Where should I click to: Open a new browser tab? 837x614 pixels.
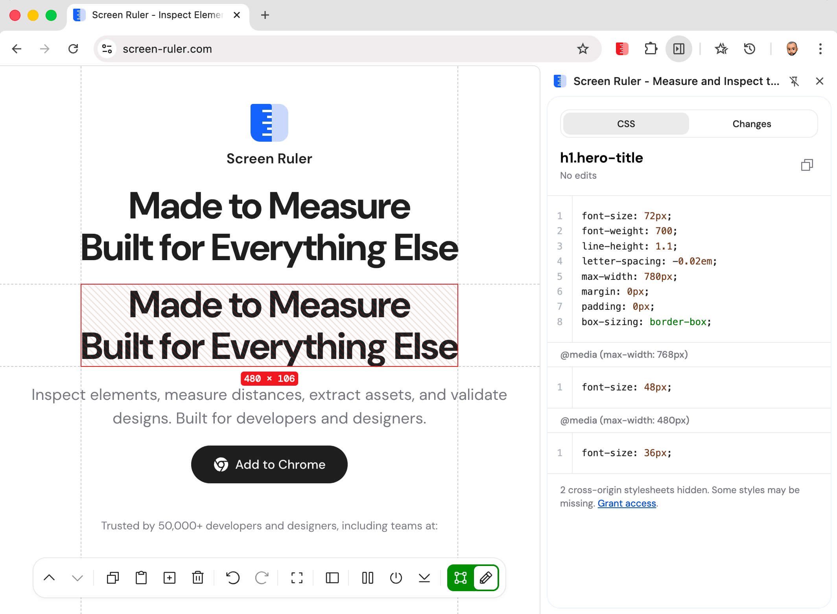[x=265, y=15]
